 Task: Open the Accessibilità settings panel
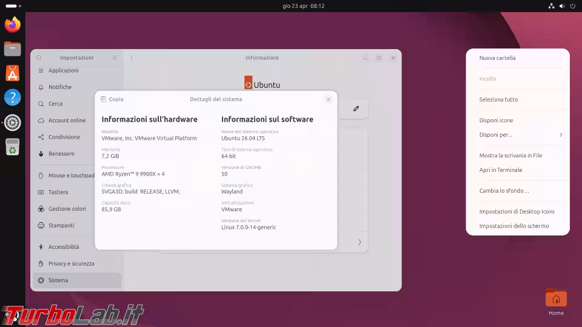pyautogui.click(x=64, y=247)
